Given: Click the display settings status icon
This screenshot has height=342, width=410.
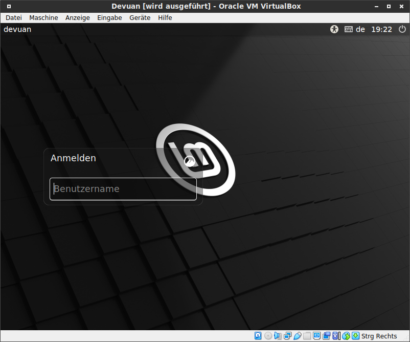Looking at the screenshot, I should pos(316,336).
